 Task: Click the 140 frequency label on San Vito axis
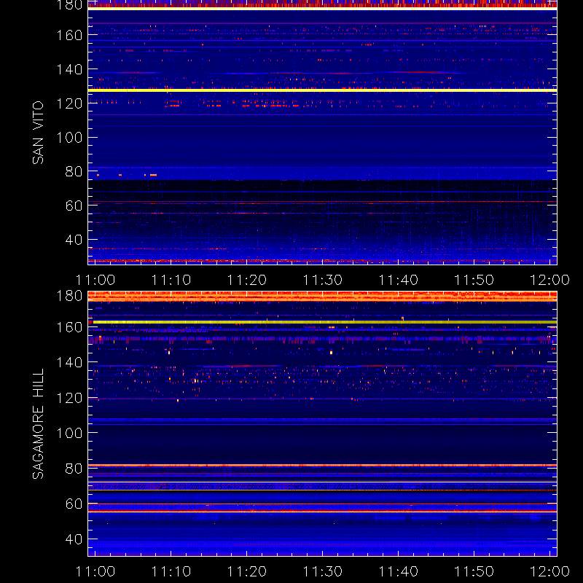(69, 69)
